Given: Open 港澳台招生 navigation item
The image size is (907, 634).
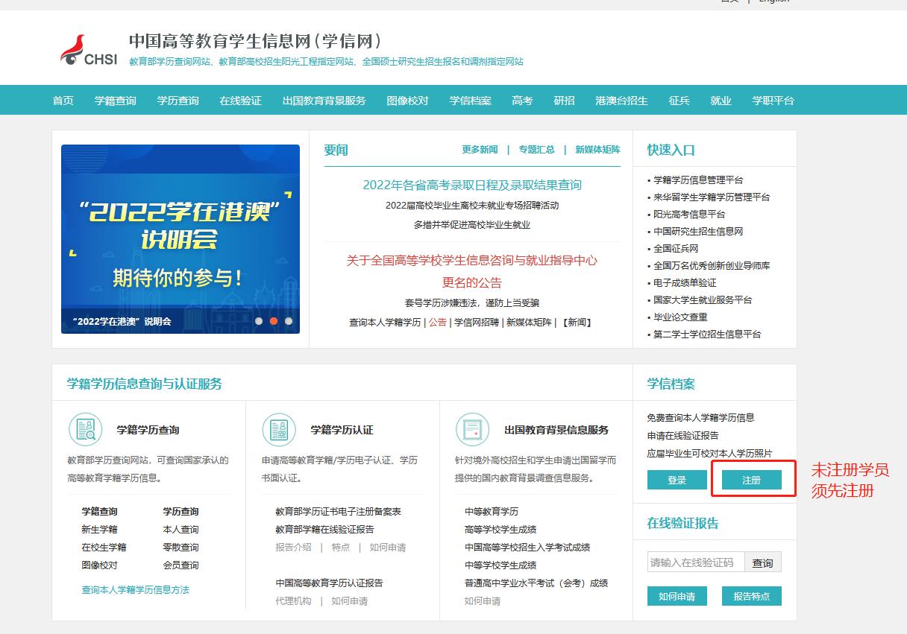Looking at the screenshot, I should pyautogui.click(x=622, y=101).
